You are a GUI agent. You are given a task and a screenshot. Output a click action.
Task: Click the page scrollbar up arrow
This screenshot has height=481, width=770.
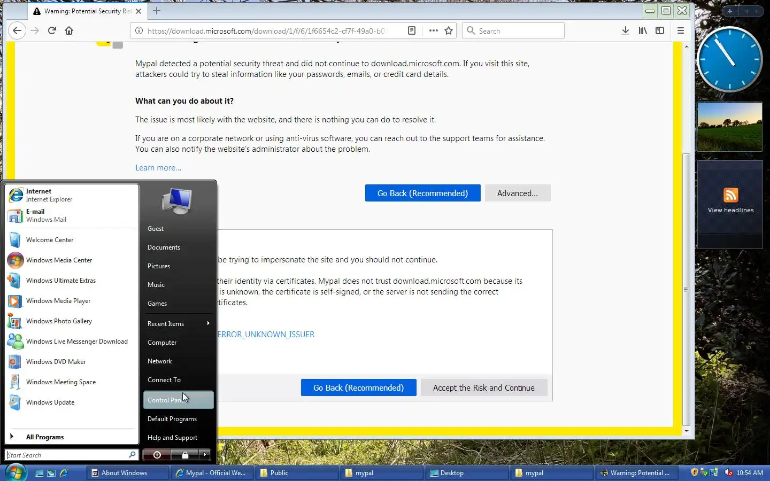coord(687,46)
